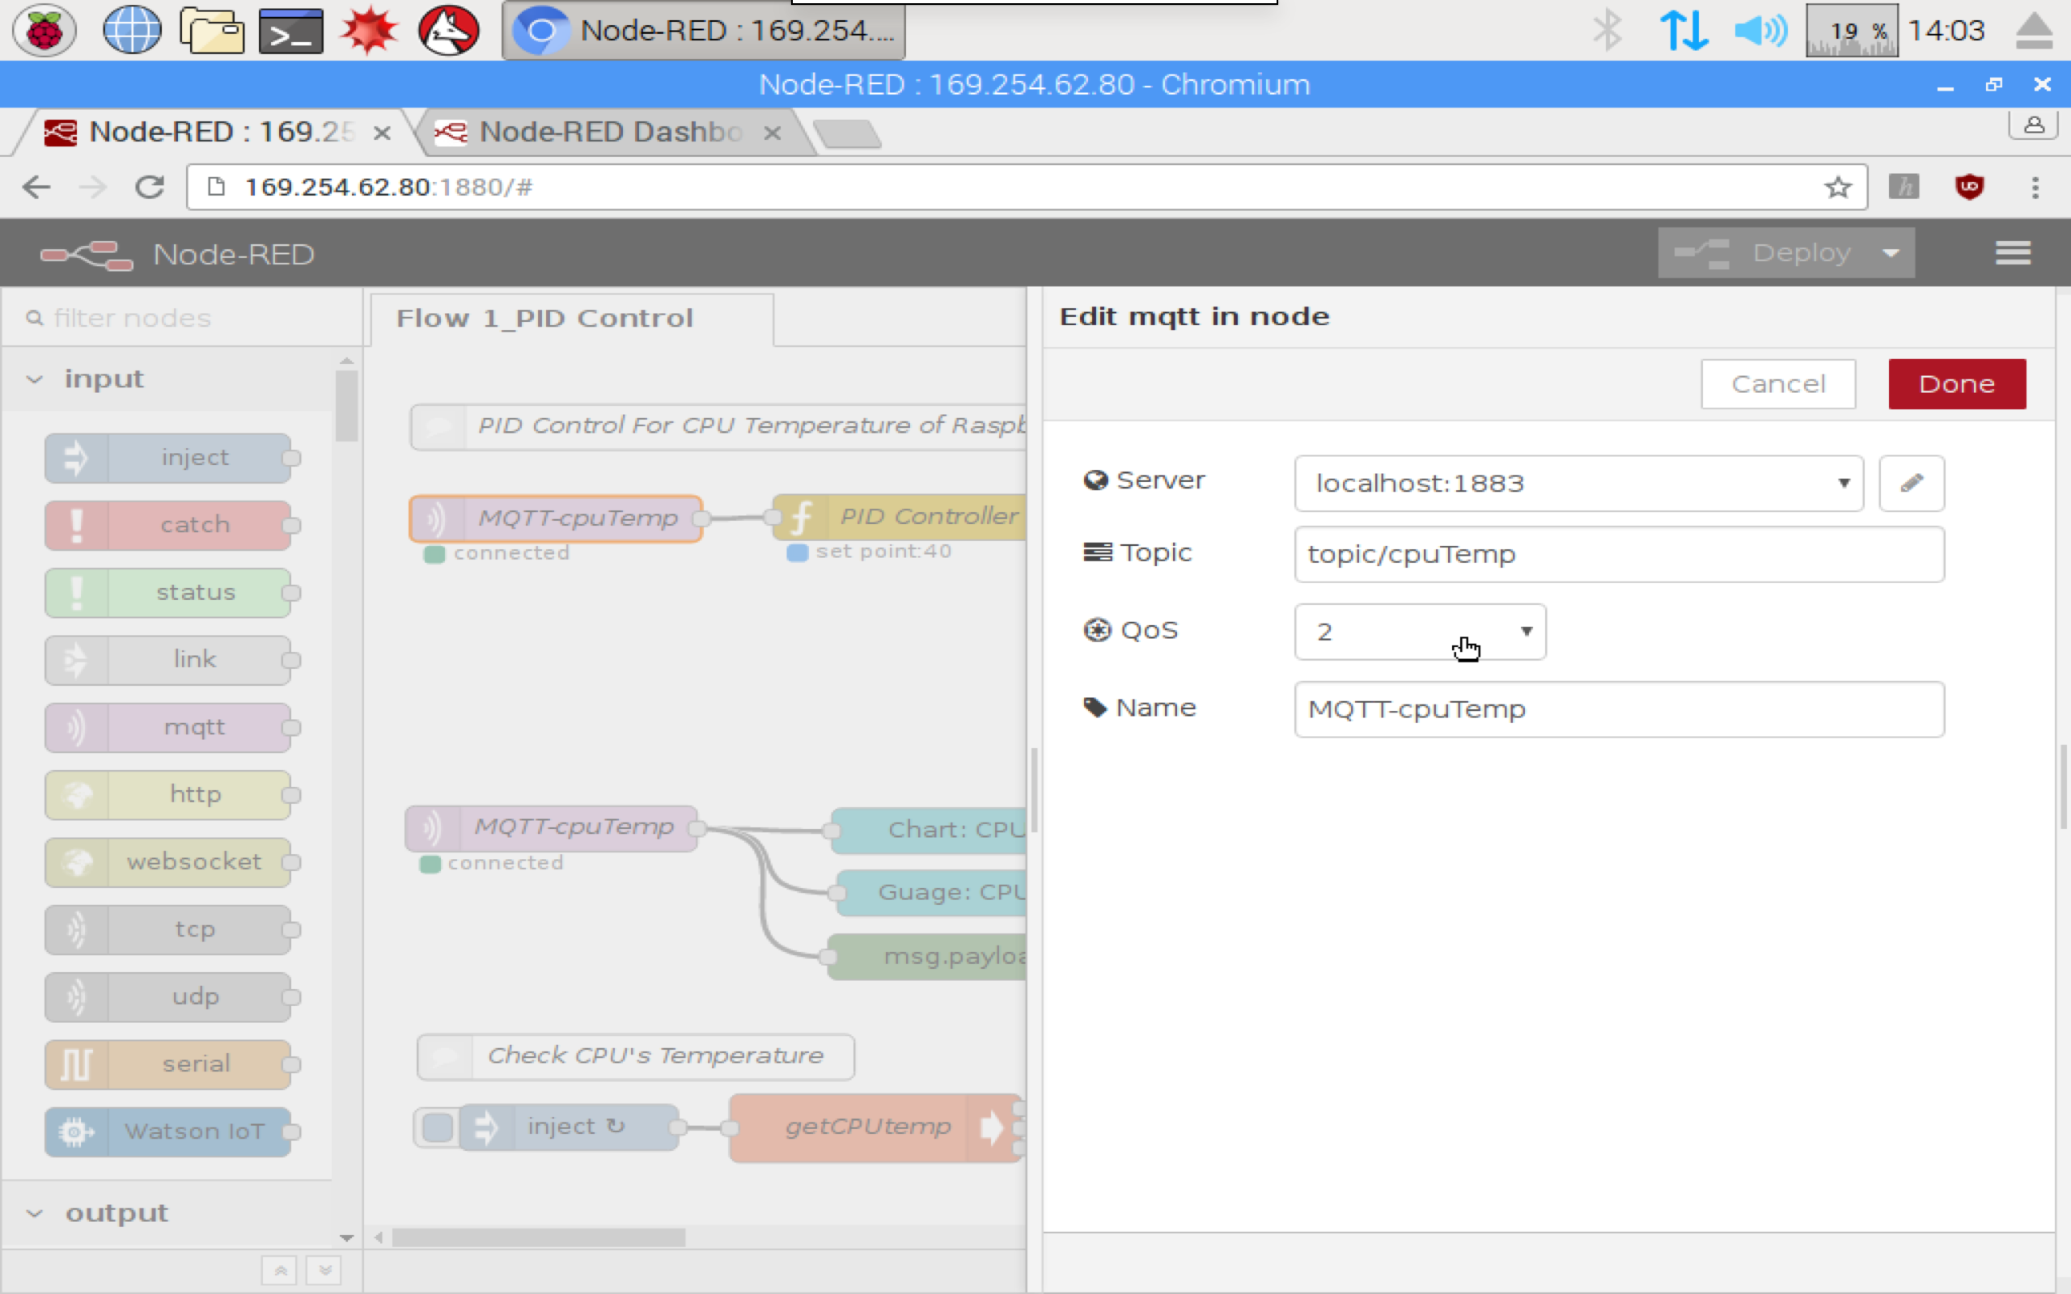
Task: Open the network up/down arrows icon
Action: click(x=1683, y=31)
